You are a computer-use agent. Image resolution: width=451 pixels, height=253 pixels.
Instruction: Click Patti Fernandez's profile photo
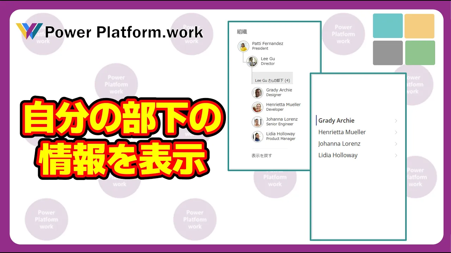(243, 46)
